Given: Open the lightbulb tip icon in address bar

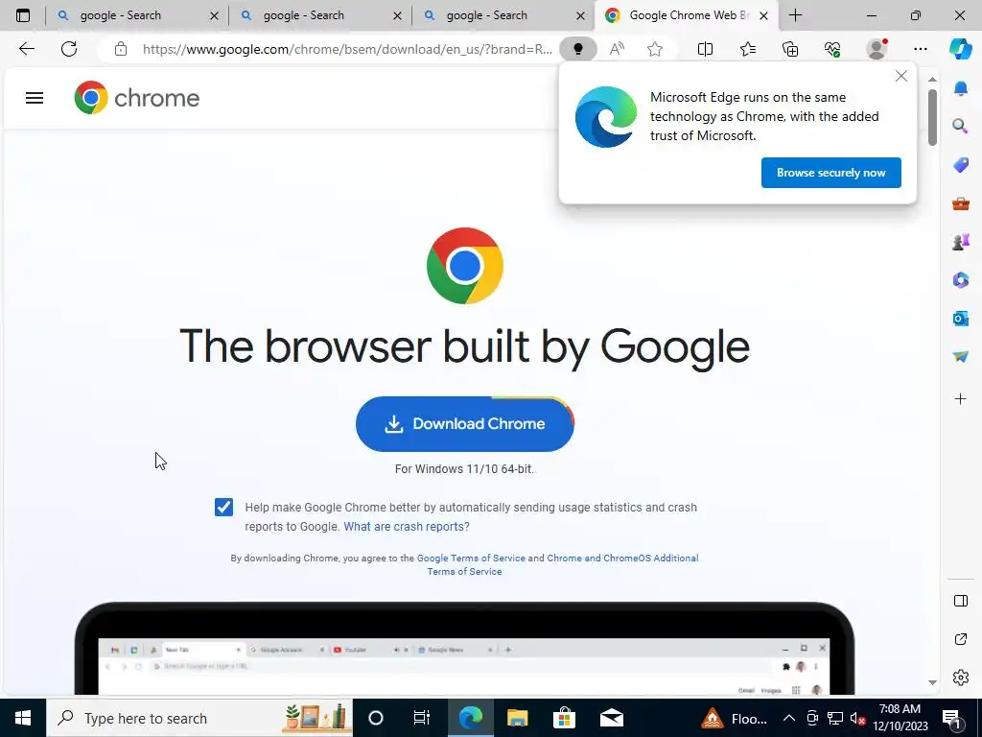Looking at the screenshot, I should tap(577, 49).
